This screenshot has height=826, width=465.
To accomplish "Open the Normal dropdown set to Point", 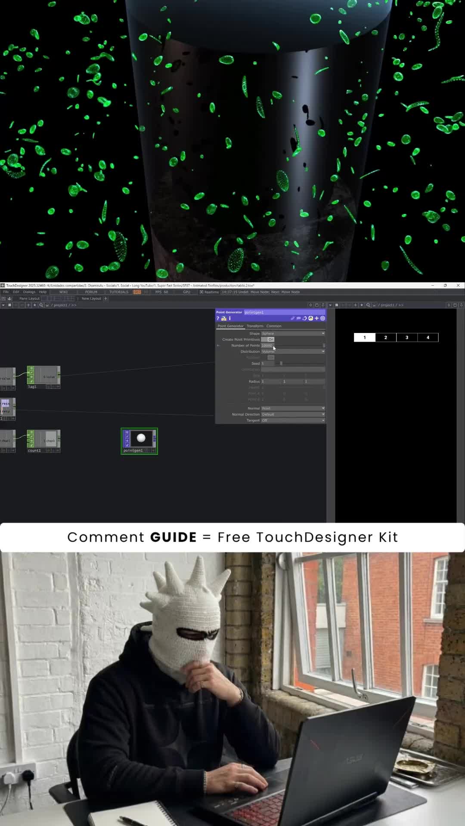I will pos(293,408).
